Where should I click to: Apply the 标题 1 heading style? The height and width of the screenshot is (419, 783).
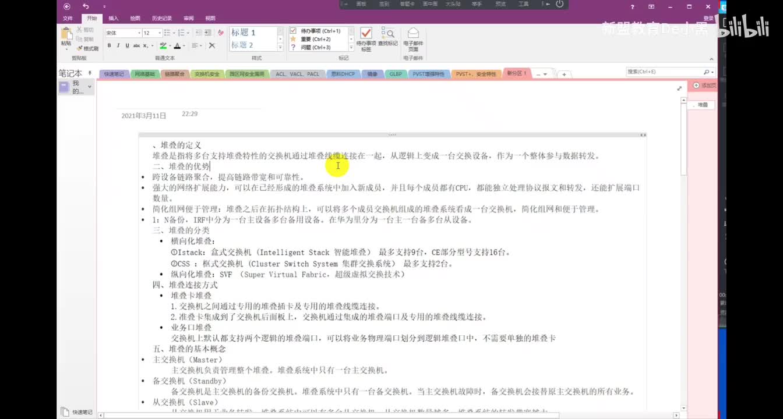(244, 33)
